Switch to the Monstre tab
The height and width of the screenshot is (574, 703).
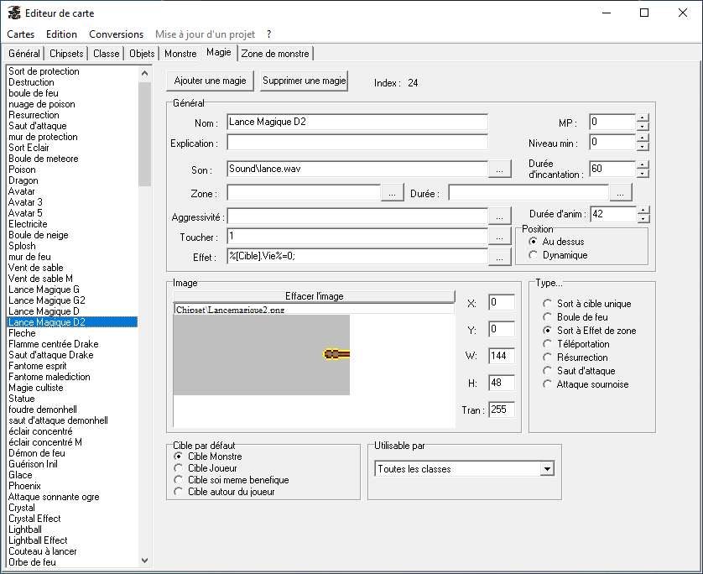coord(180,54)
